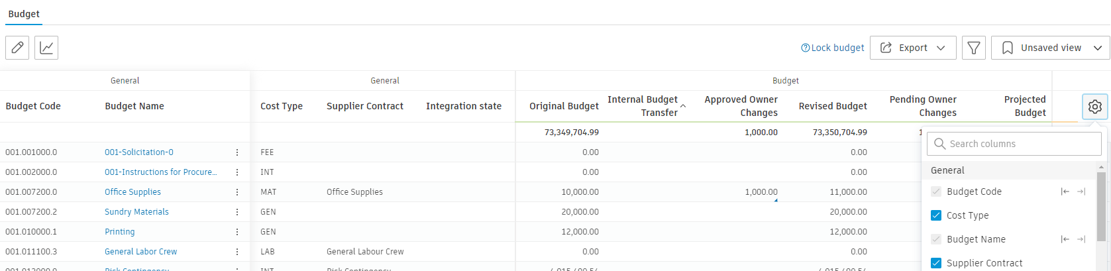Click the filter funnel icon
Viewport: 1111px width, 271px height.
974,48
